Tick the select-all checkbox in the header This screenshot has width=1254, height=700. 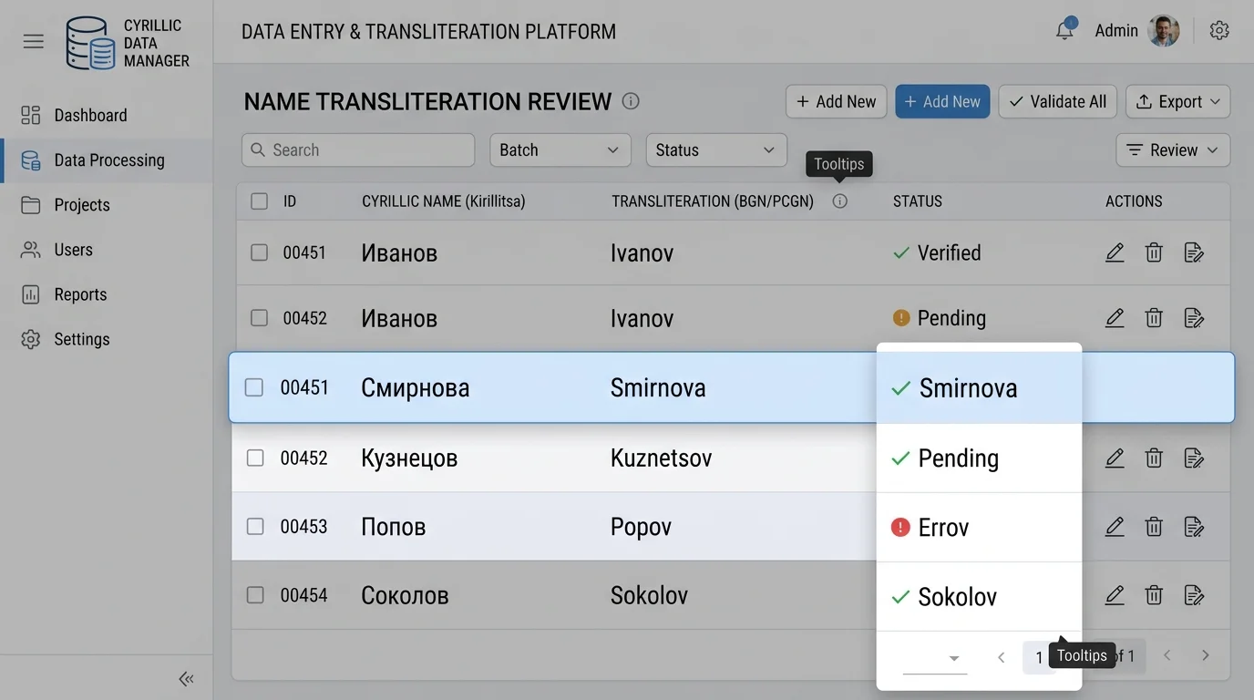click(x=259, y=201)
